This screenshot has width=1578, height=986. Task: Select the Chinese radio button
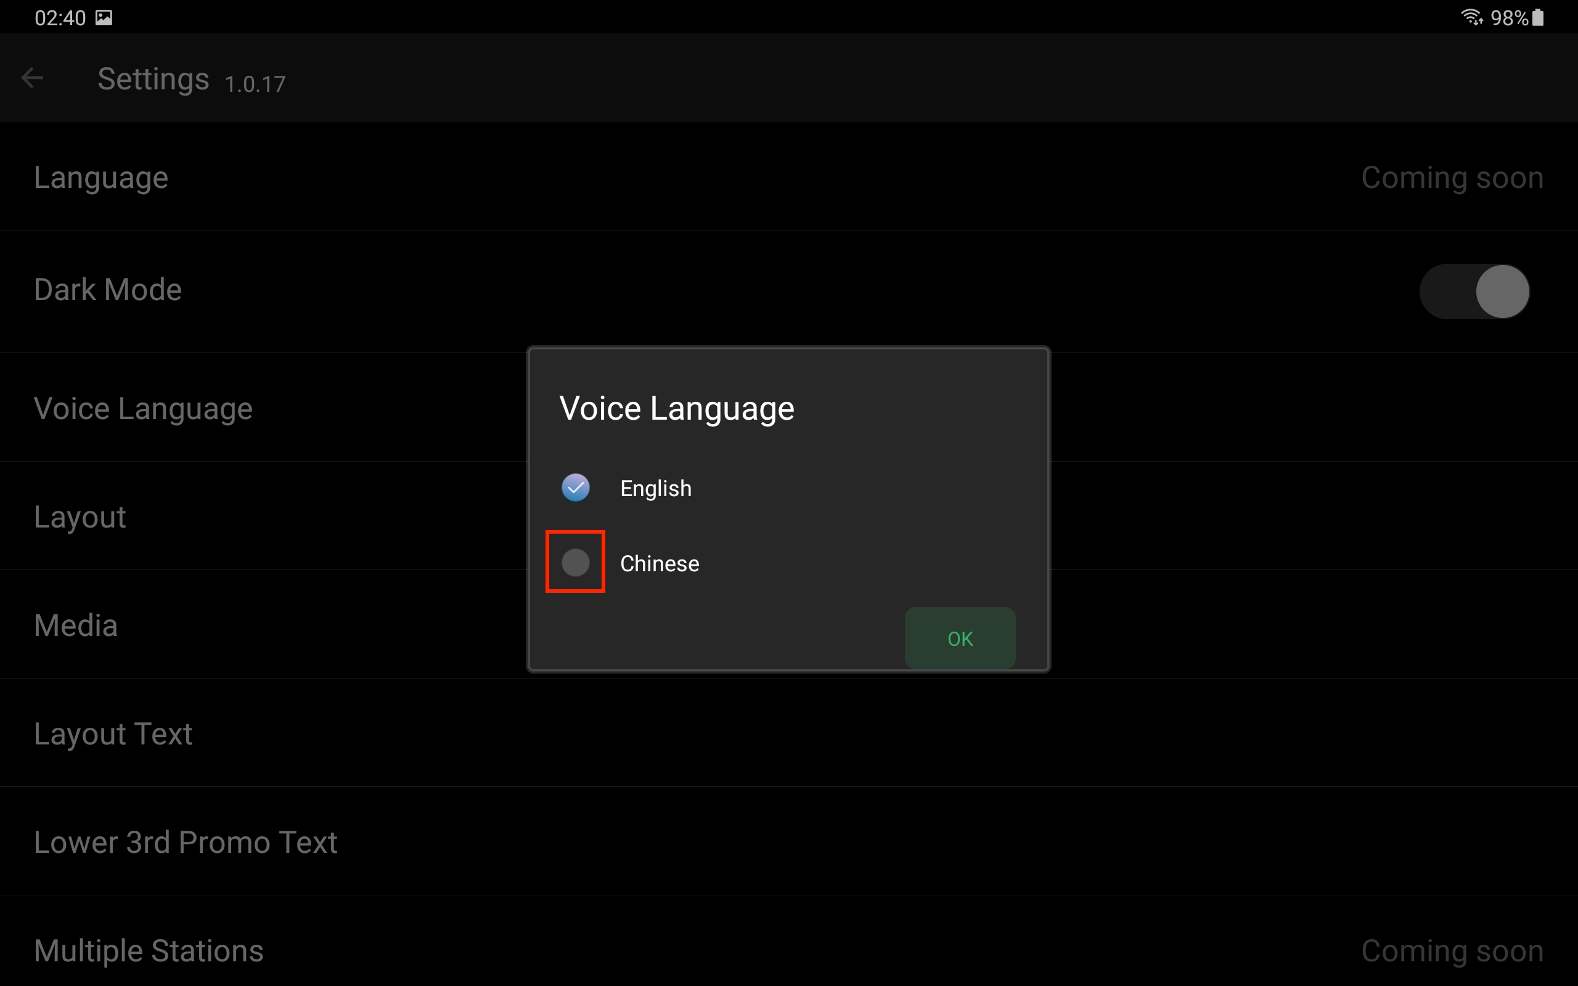575,562
